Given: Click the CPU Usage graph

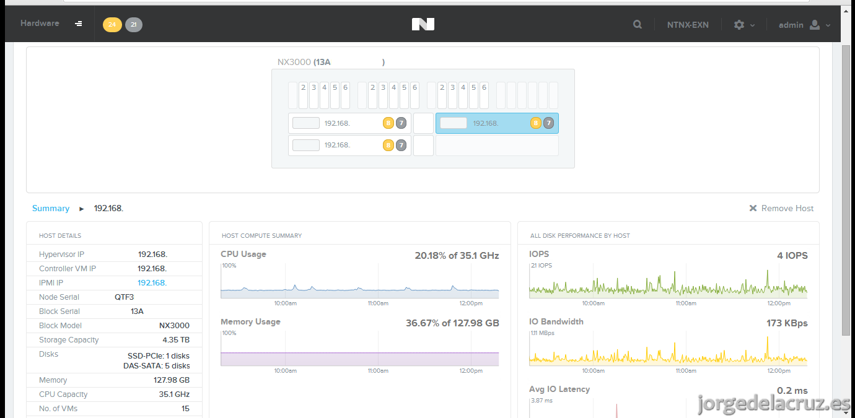Looking at the screenshot, I should point(360,281).
